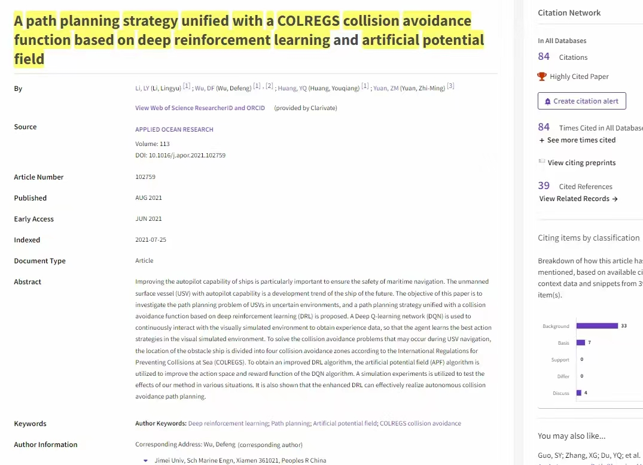This screenshot has height=465, width=643.
Task: Open the Applied Ocean Research source link
Action: tap(174, 129)
